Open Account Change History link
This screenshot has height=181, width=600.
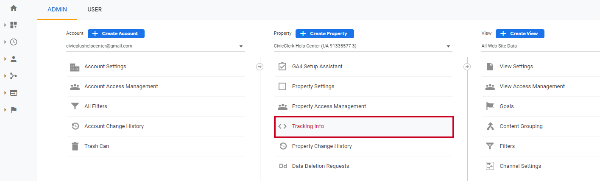pyautogui.click(x=114, y=126)
